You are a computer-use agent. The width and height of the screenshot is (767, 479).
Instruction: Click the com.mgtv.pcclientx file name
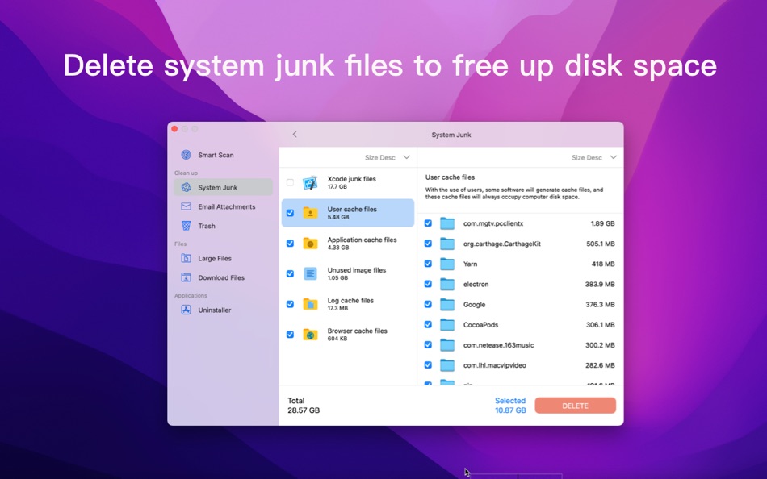click(493, 223)
